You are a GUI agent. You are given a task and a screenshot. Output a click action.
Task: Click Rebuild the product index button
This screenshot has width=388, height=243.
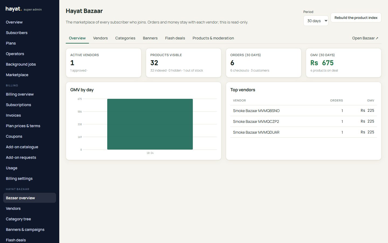[356, 18]
